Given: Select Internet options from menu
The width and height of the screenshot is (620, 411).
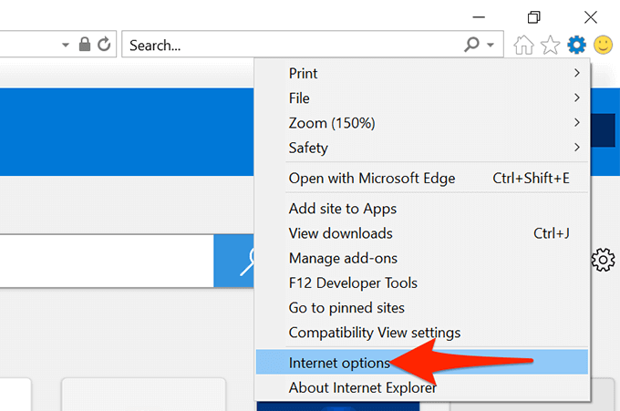Looking at the screenshot, I should [x=339, y=363].
